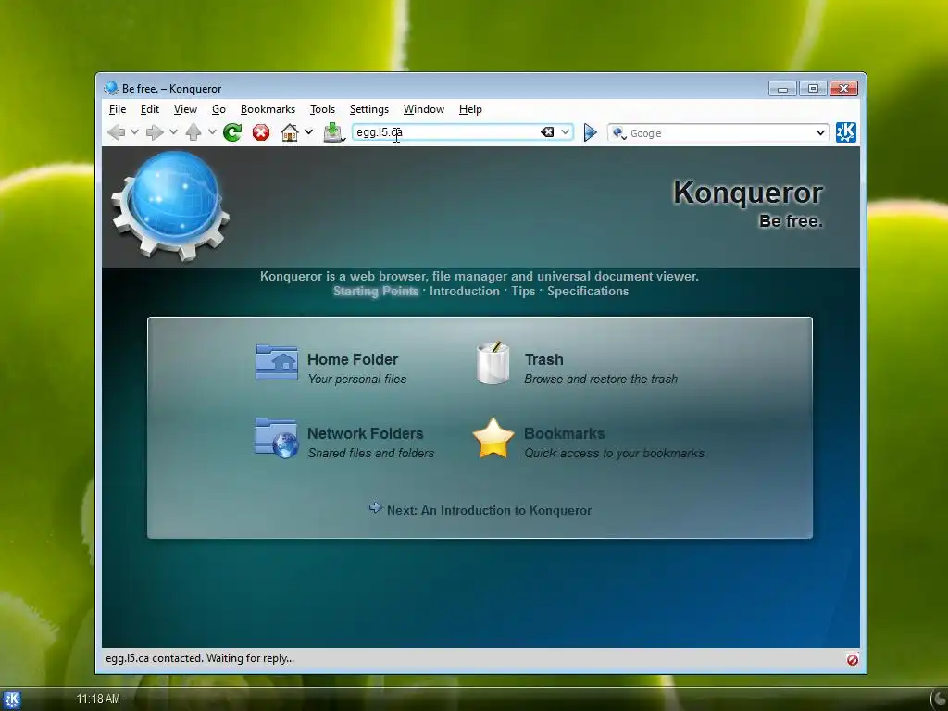The width and height of the screenshot is (948, 711).
Task: Click the status text 'egg.l5.ca contacted. Waiting for reply...'
Action: pos(200,658)
